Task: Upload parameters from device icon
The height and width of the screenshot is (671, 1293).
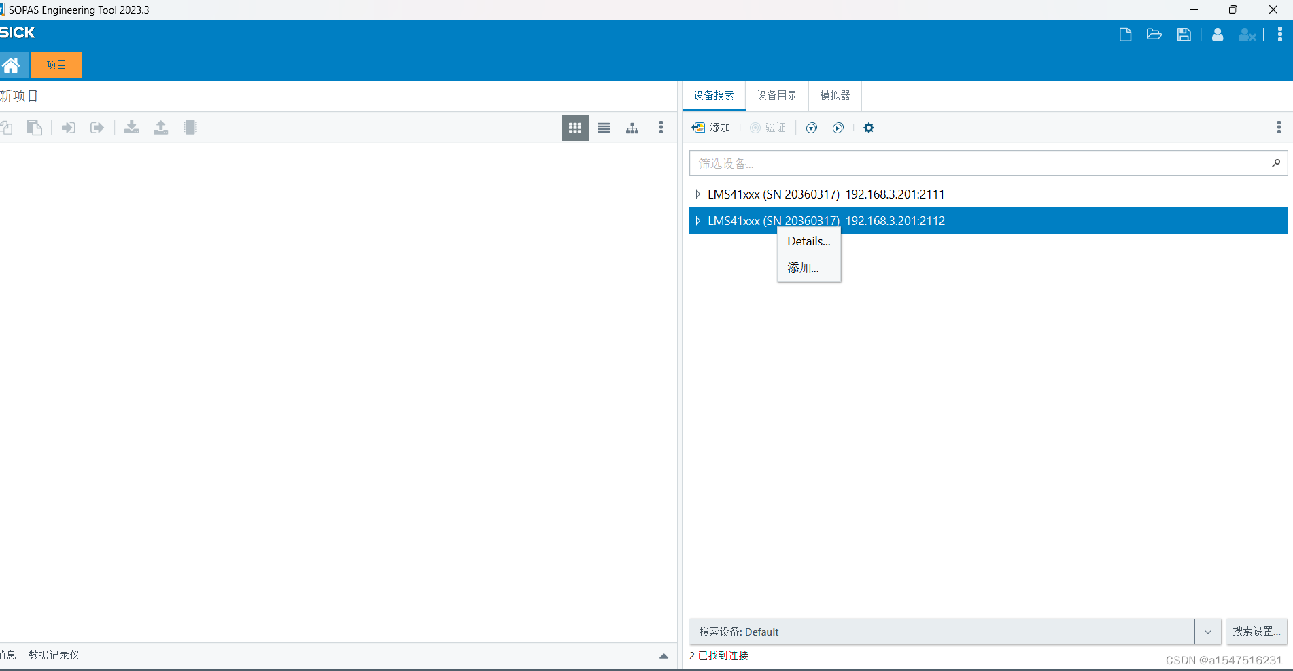Action: coord(160,128)
